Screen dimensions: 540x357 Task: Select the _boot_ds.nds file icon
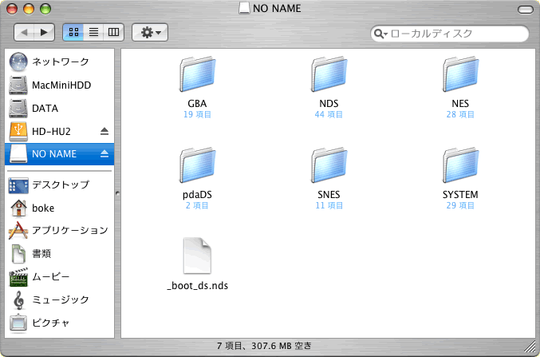197,256
